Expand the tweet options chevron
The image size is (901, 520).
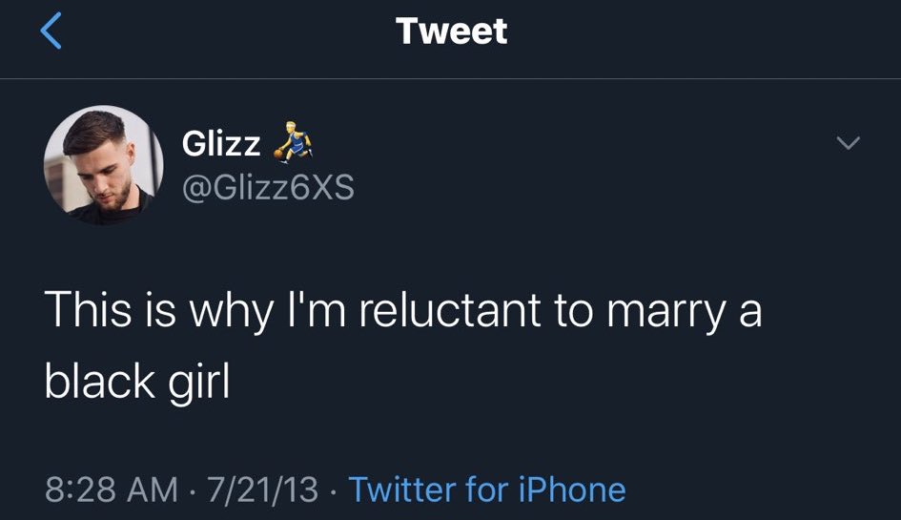click(849, 142)
